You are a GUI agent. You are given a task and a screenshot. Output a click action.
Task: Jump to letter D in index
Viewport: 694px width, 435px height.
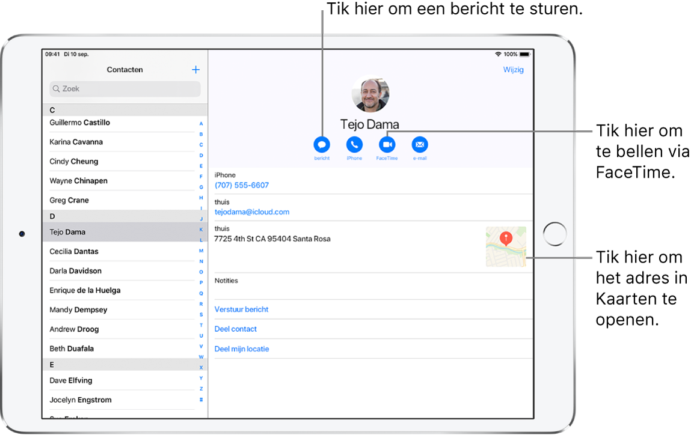201,156
